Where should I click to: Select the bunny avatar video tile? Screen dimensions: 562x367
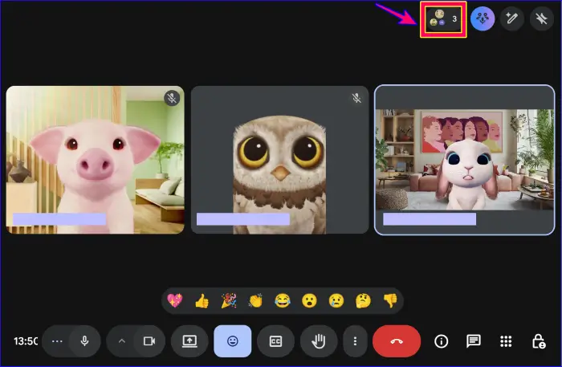(465, 160)
